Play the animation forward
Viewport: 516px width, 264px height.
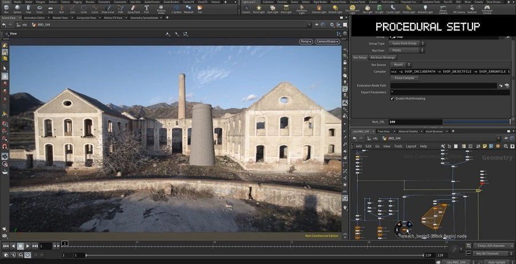(x=28, y=246)
